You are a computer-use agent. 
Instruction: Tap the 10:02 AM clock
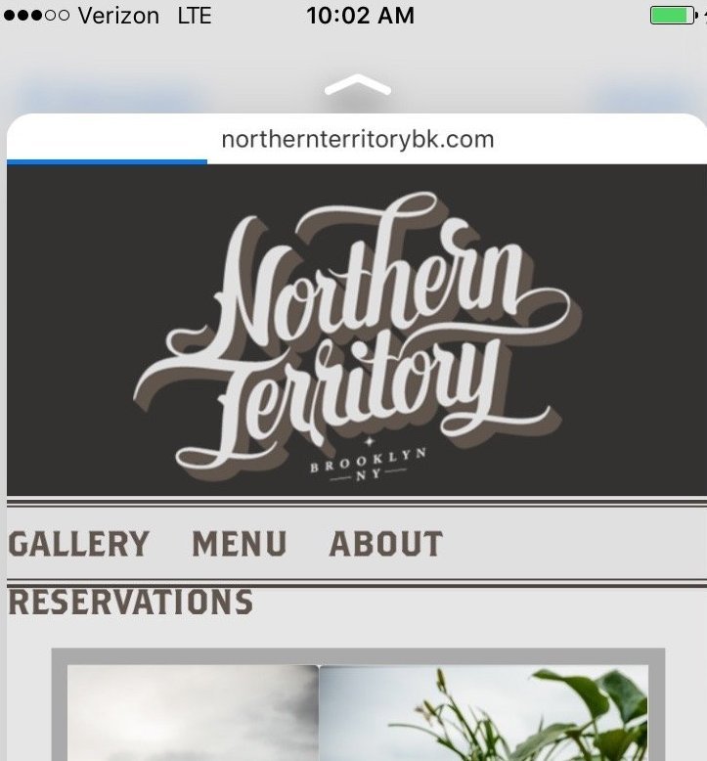360,15
